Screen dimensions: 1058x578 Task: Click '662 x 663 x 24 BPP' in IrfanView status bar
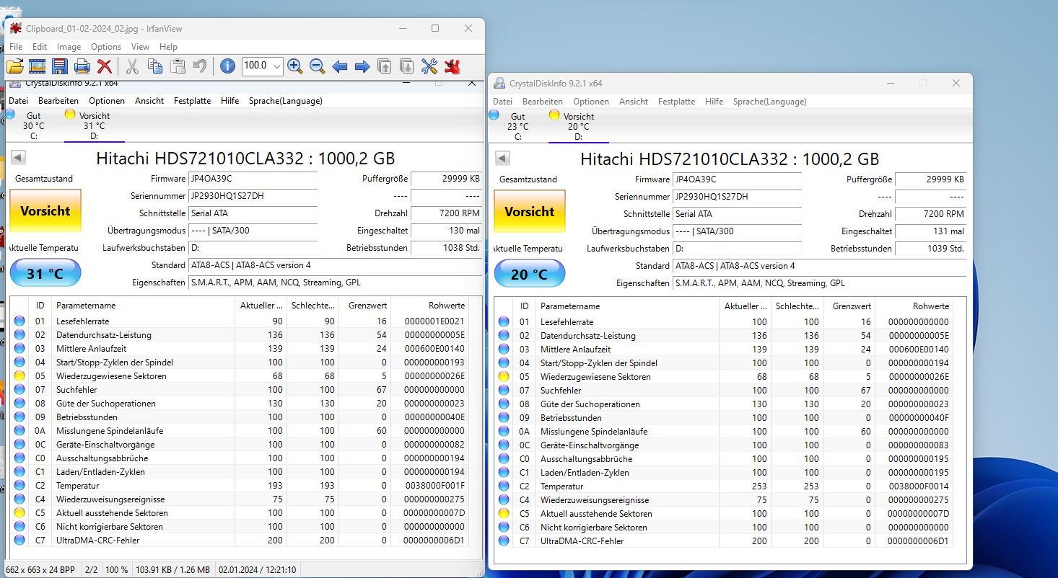(x=40, y=570)
